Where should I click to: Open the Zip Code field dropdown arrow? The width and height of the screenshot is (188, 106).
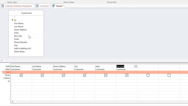(136, 66)
